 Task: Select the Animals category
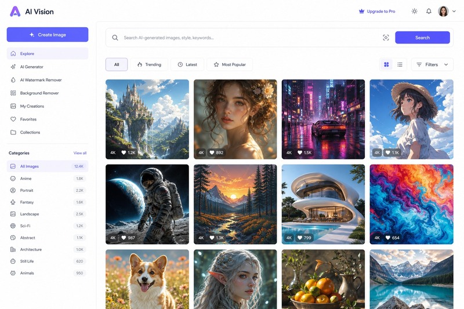click(x=48, y=273)
